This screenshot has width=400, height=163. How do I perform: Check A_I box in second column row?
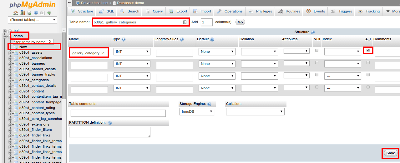pos(368,62)
